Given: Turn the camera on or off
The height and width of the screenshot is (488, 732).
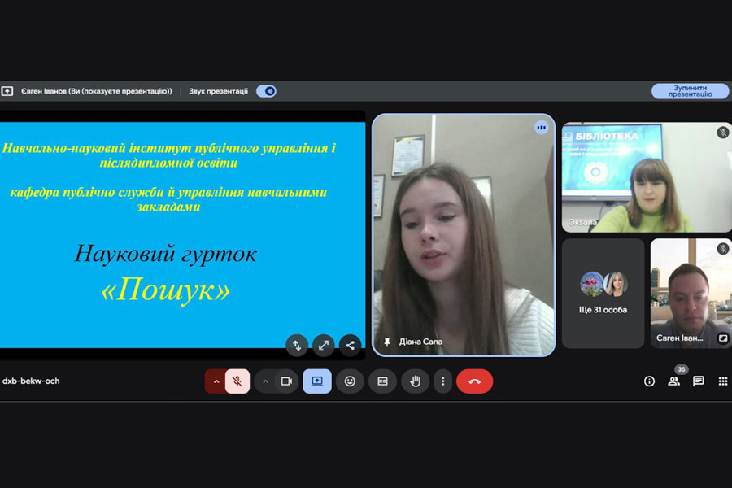Looking at the screenshot, I should 286,381.
